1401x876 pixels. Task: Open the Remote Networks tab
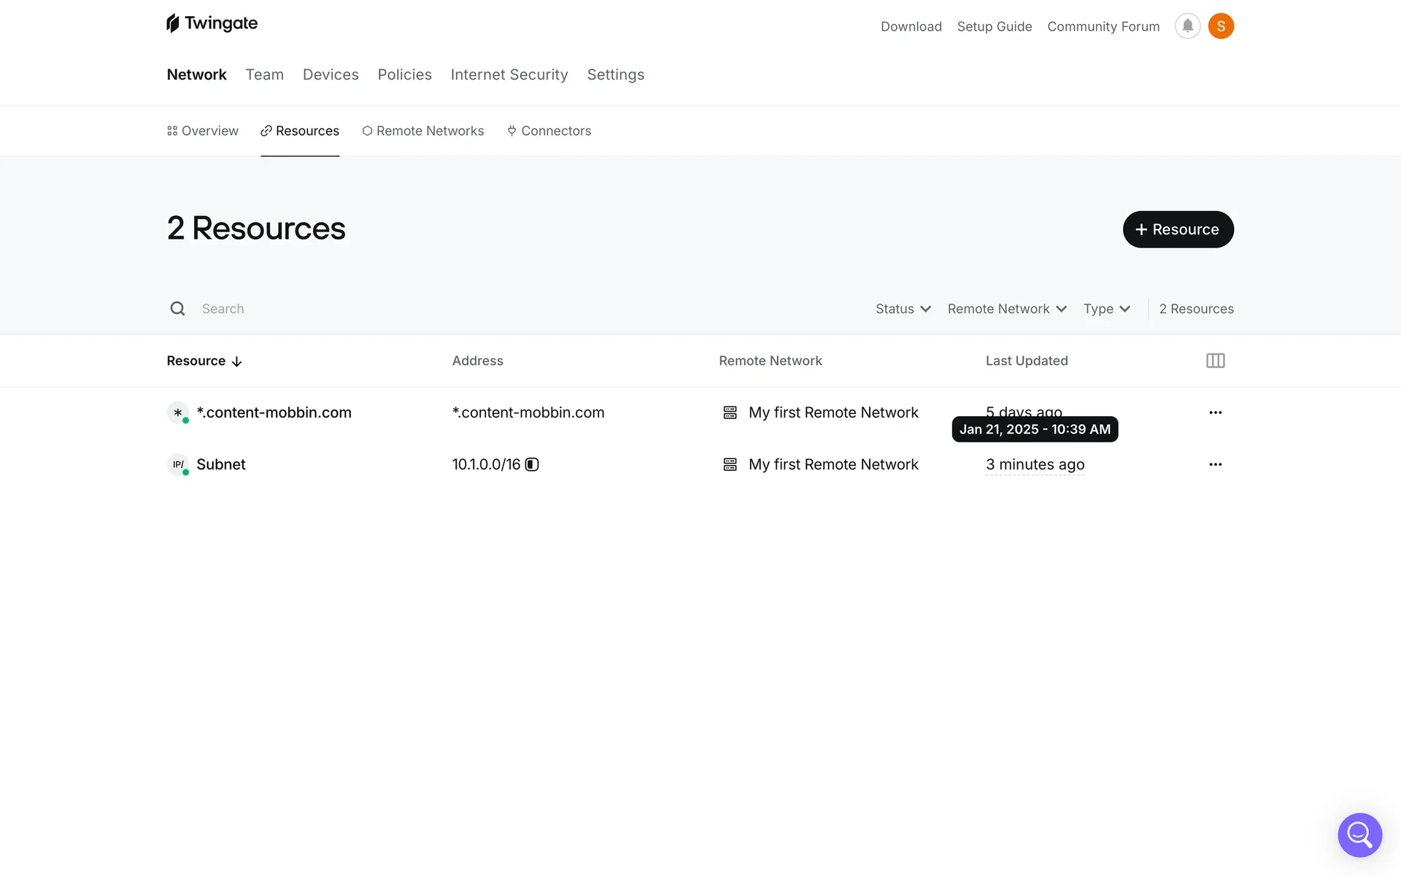tap(422, 131)
